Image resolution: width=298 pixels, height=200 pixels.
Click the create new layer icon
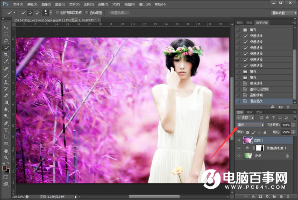[x=281, y=197]
